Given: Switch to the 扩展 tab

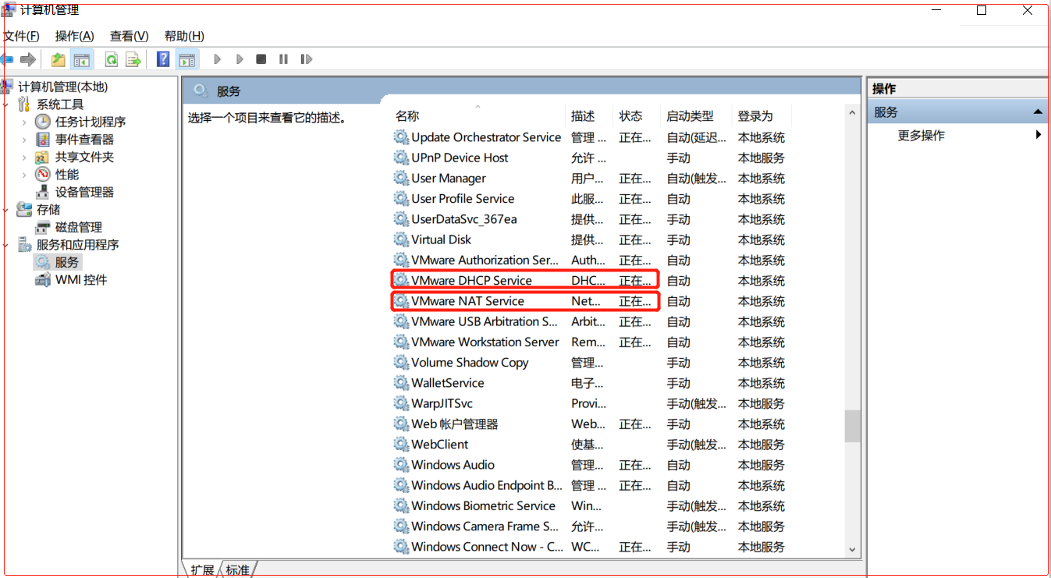Looking at the screenshot, I should tap(202, 570).
